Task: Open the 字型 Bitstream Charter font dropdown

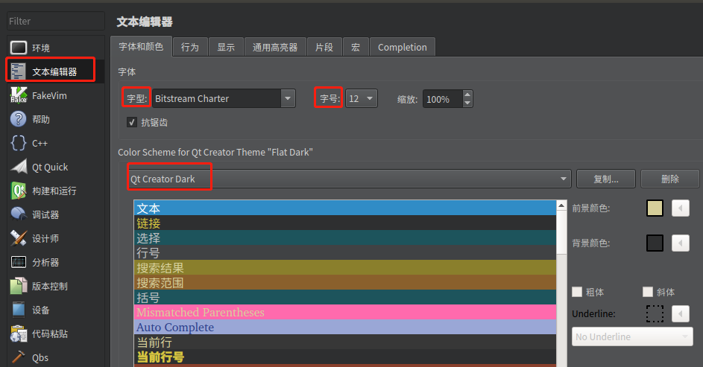Action: (224, 98)
